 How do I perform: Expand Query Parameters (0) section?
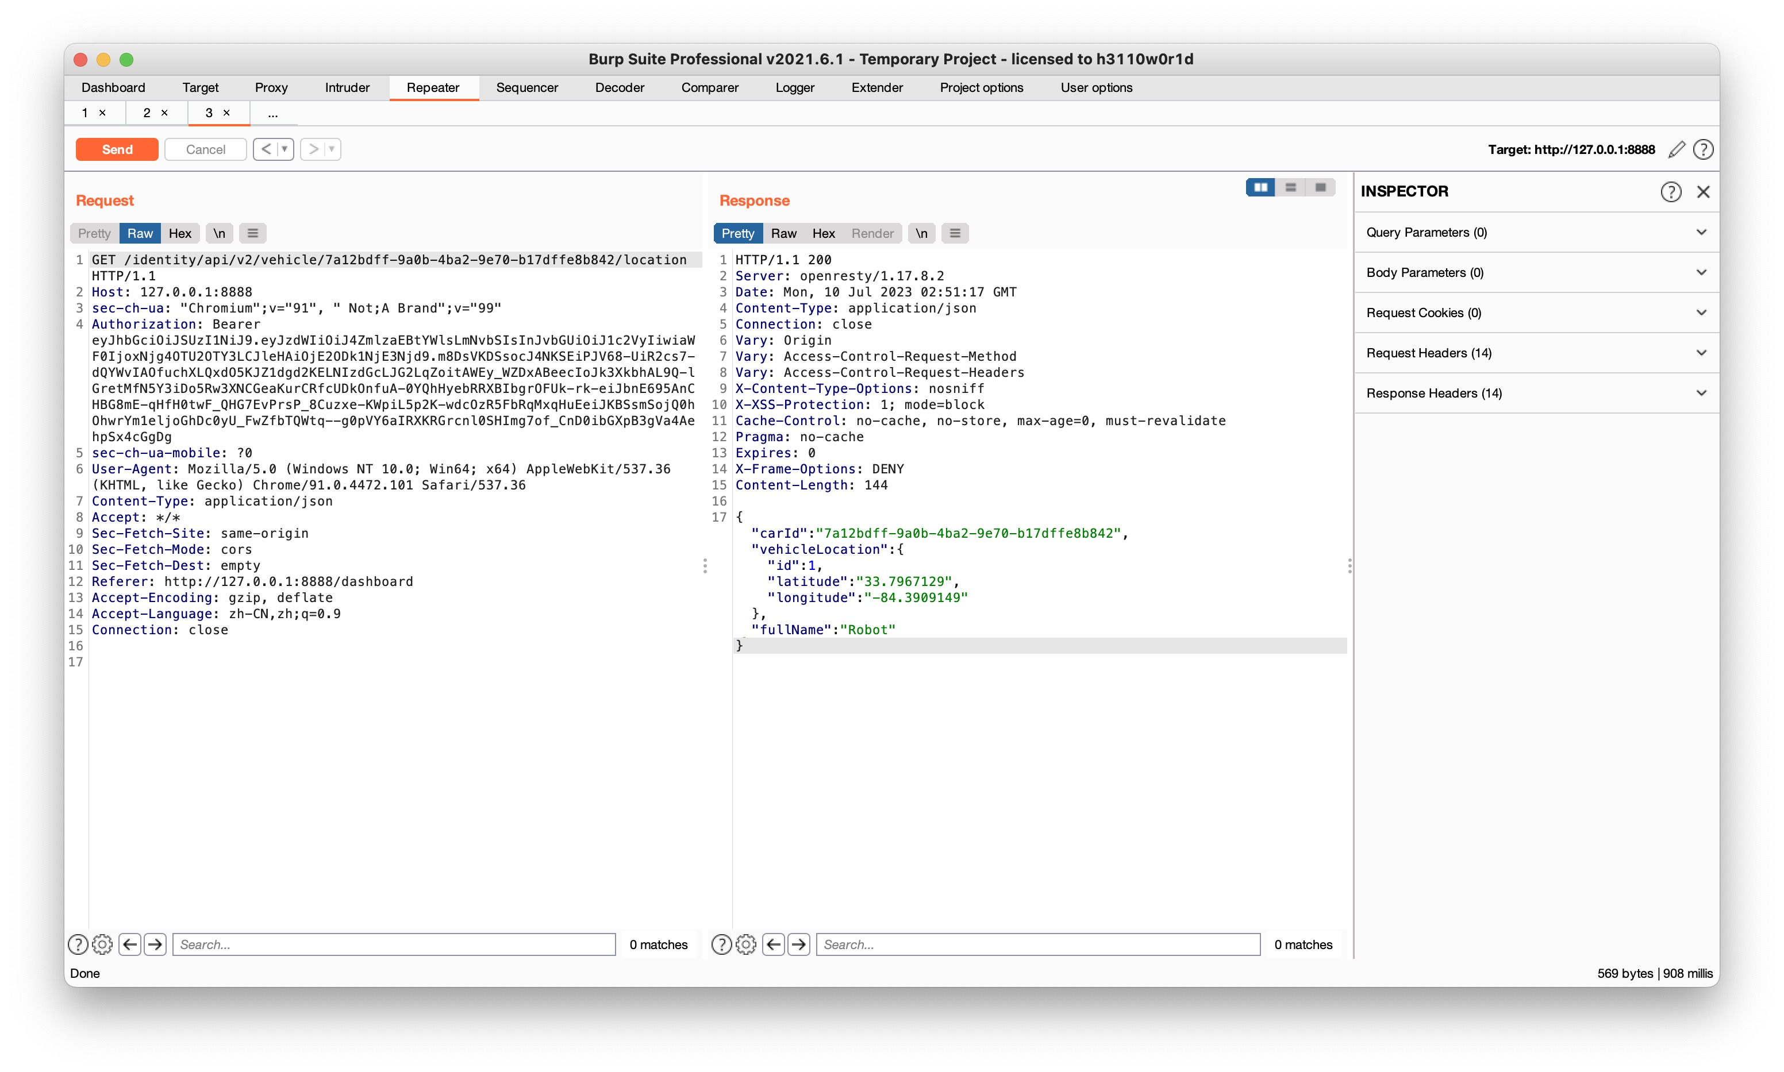click(x=1536, y=232)
